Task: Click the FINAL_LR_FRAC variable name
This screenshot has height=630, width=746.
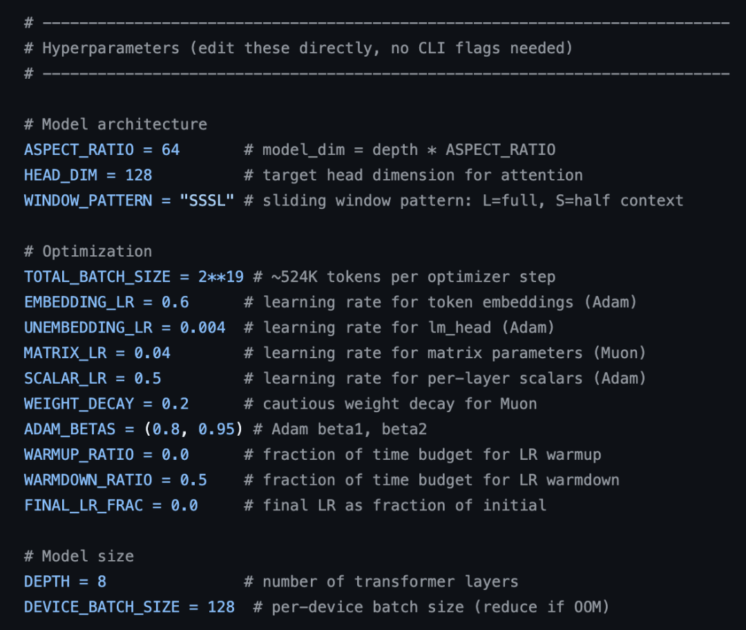Action: tap(83, 506)
